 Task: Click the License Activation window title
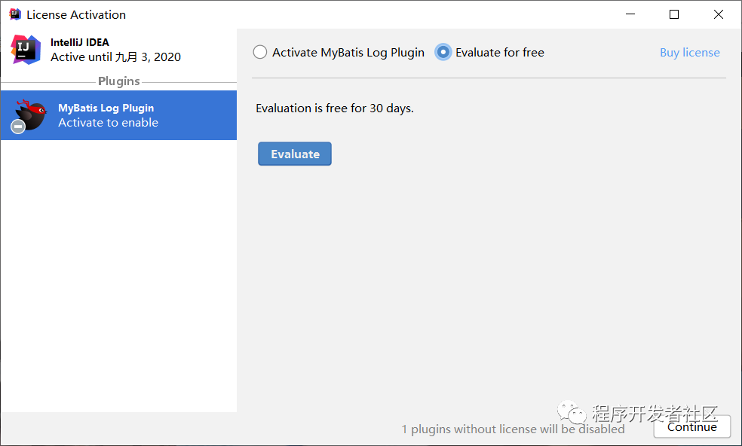[76, 14]
